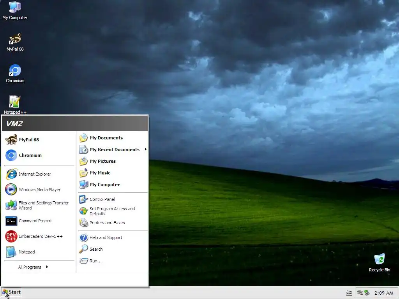The height and width of the screenshot is (299, 399).
Task: Open My Music folder
Action: (113, 173)
